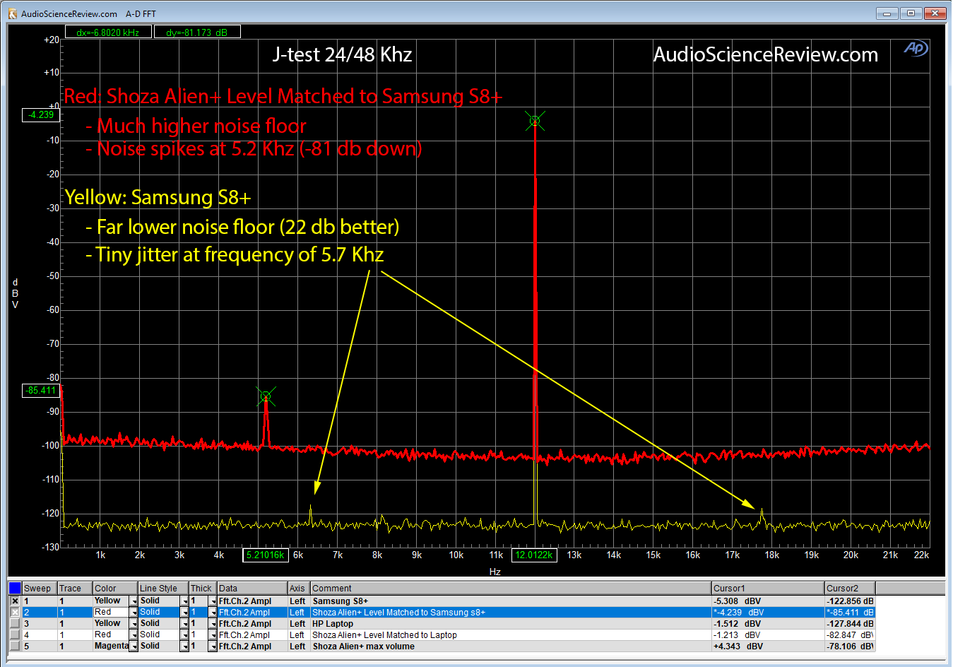Open the Thick dropdown for sweep 5
This screenshot has width=953, height=667.
tap(213, 647)
